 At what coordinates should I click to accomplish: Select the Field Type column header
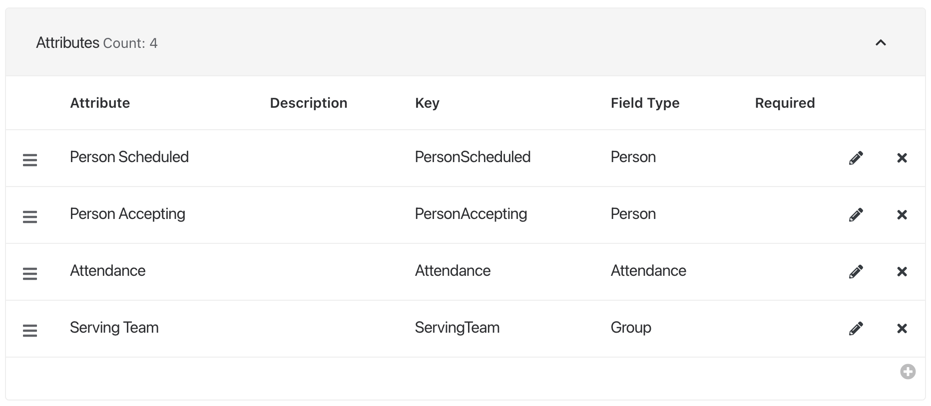coord(645,103)
